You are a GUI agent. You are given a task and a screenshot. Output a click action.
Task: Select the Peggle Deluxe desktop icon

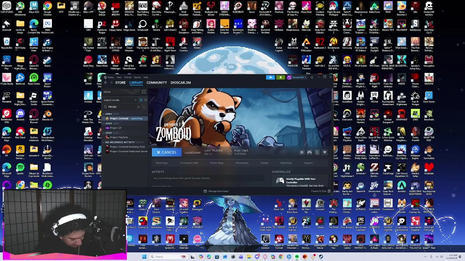click(102, 8)
